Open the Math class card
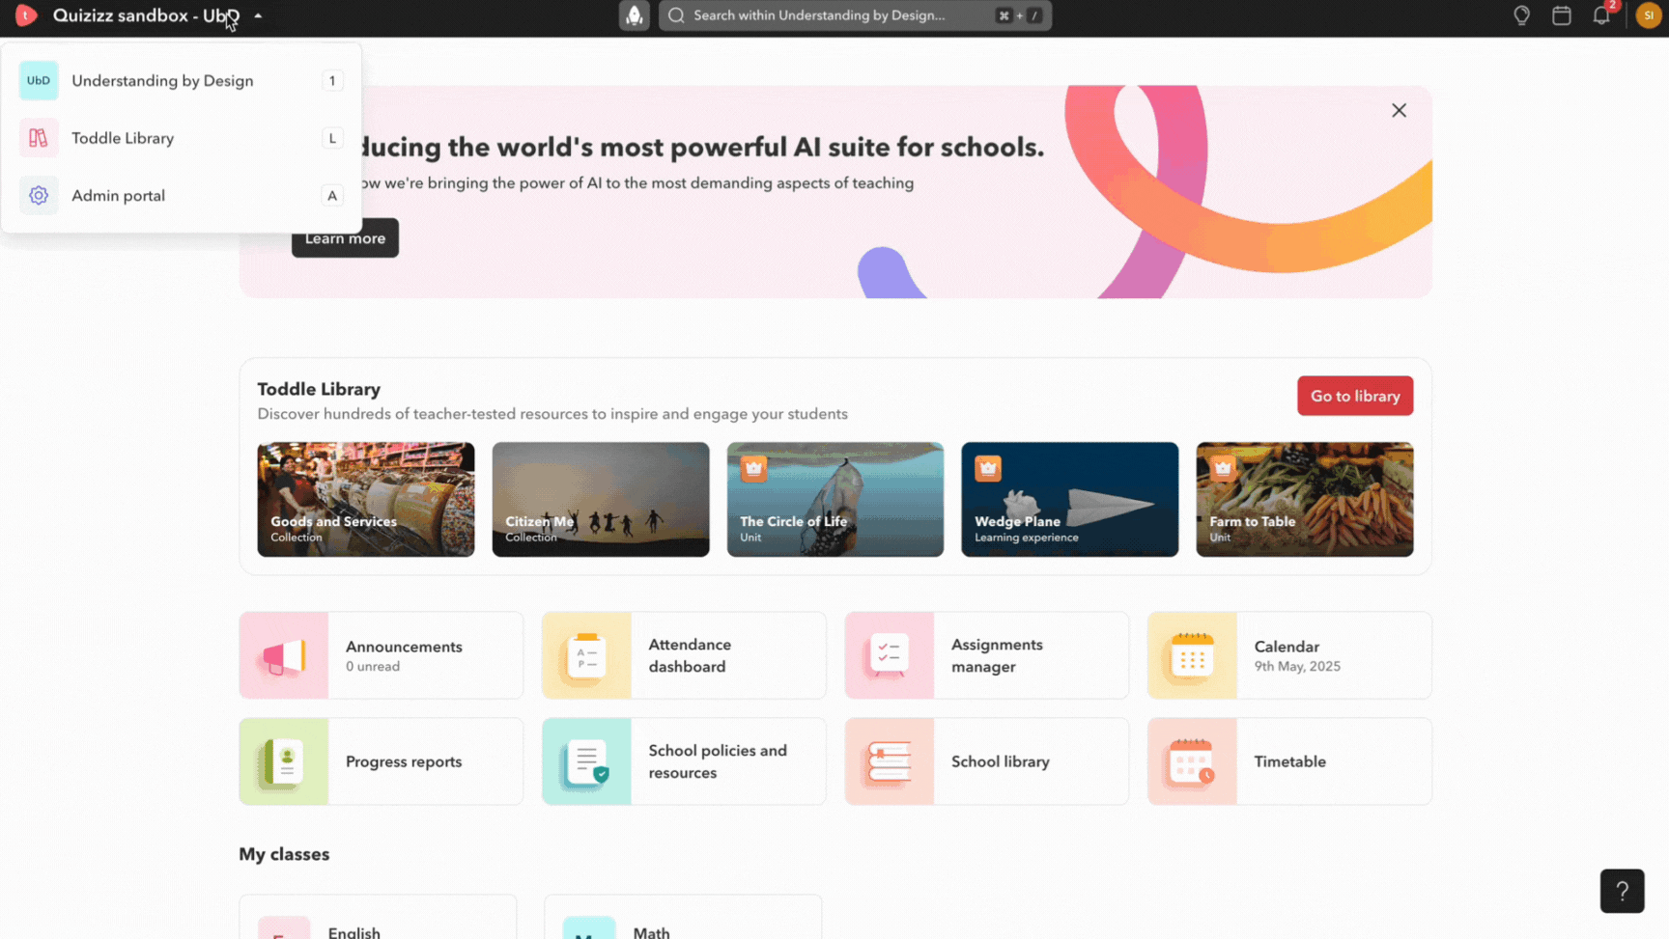This screenshot has width=1669, height=939. (x=683, y=918)
